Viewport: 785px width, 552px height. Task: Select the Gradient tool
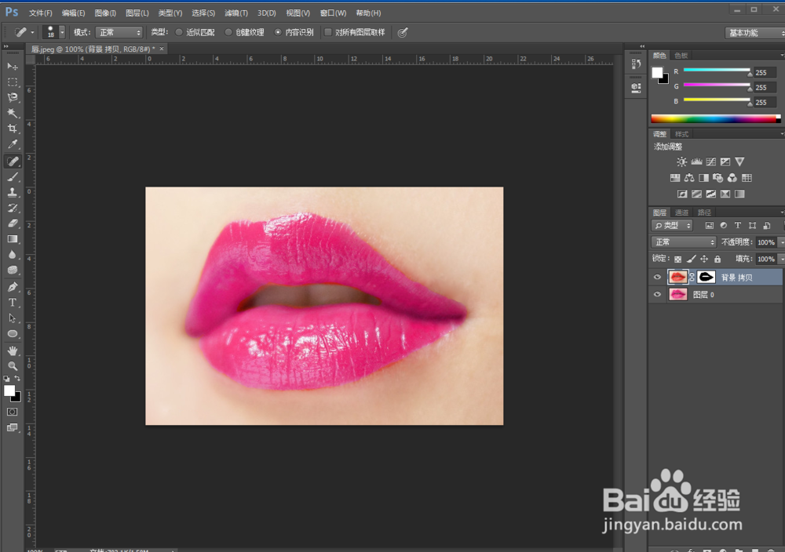pyautogui.click(x=13, y=239)
